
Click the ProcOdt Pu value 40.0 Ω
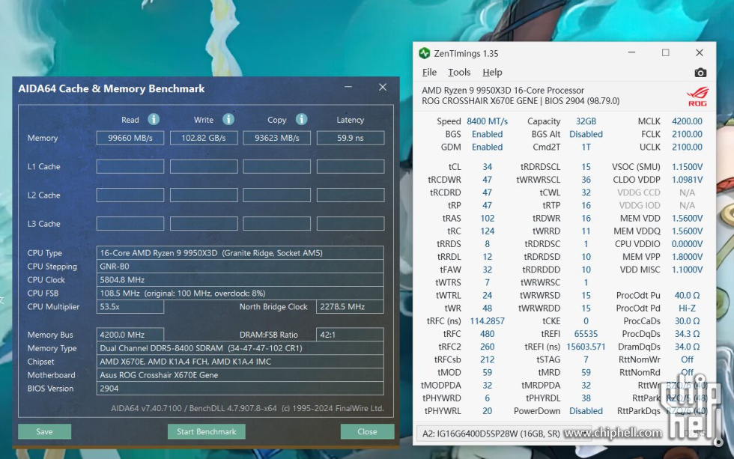click(x=688, y=295)
